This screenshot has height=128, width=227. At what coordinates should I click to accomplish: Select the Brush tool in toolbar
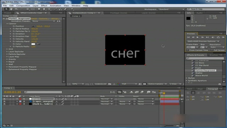[56, 9]
